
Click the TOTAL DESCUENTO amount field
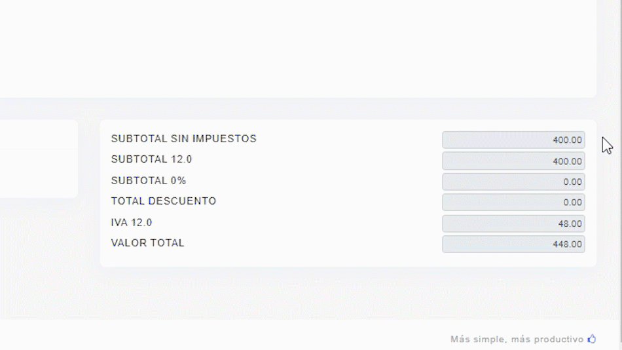pos(513,203)
